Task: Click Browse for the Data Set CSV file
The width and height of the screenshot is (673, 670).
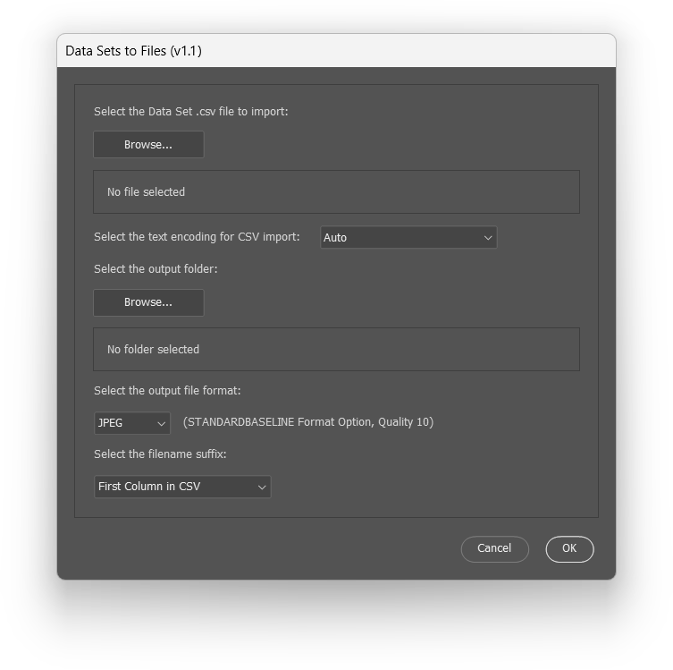Action: pyautogui.click(x=148, y=145)
